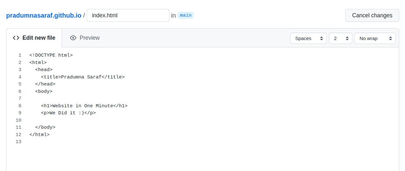Click line number 13 in the gutter
The width and height of the screenshot is (405, 171).
18,142
